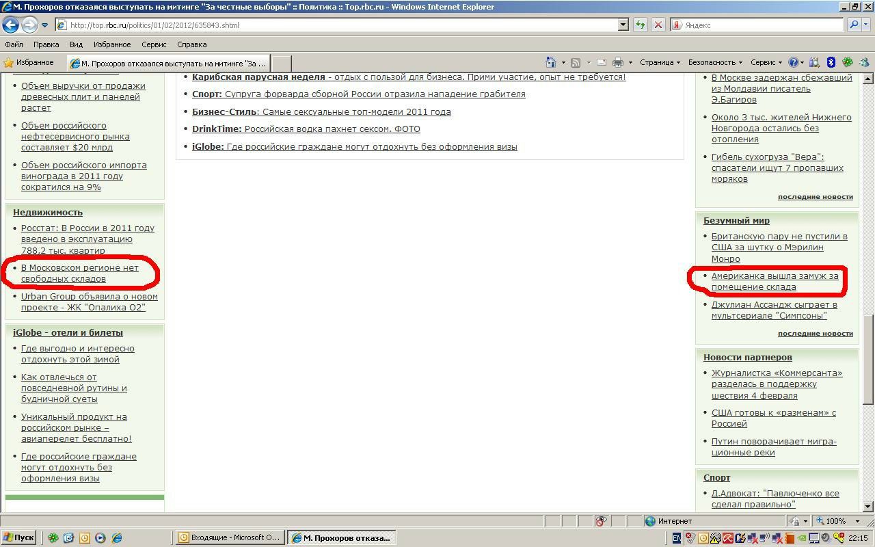Click the red Stop loading icon
This screenshot has width=875, height=547.
coord(658,25)
